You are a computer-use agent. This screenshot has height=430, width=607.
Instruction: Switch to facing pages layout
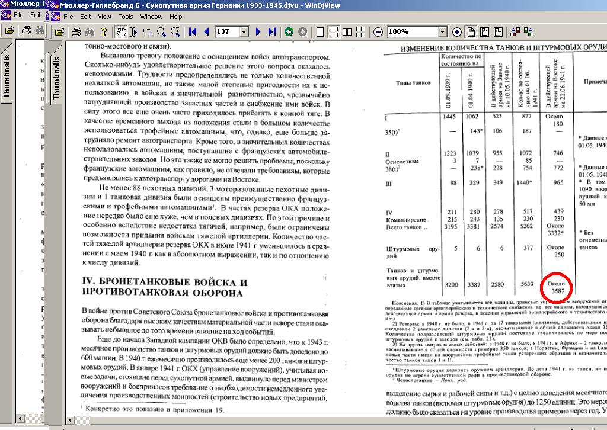[x=348, y=31]
